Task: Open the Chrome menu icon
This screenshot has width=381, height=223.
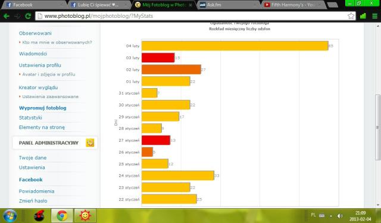Action: point(374,16)
